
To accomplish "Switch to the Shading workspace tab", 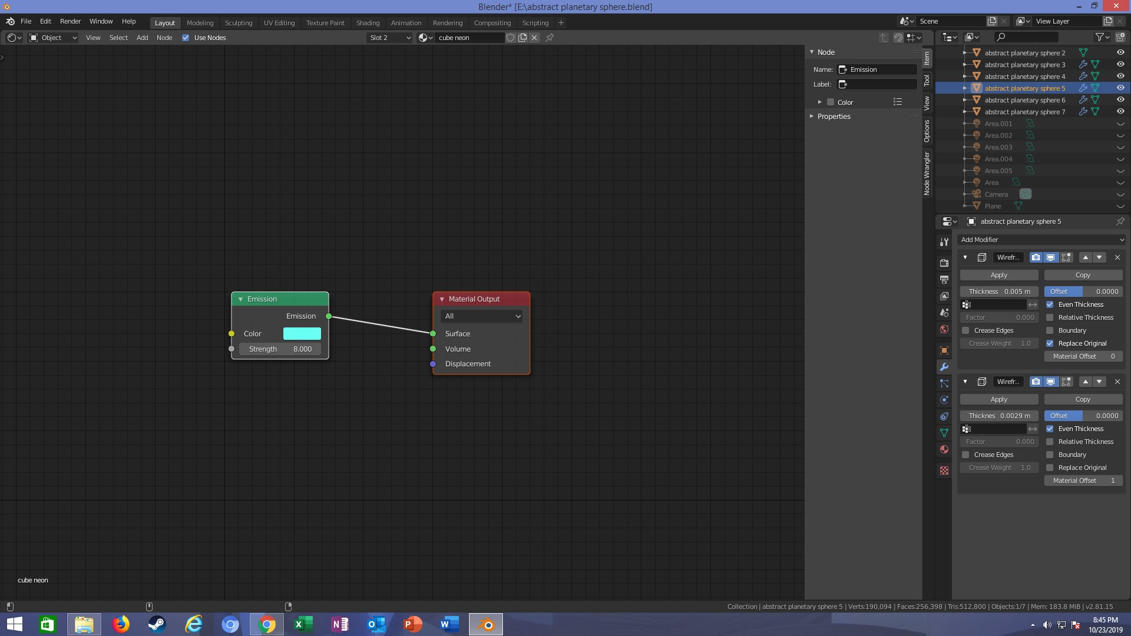I will click(368, 23).
